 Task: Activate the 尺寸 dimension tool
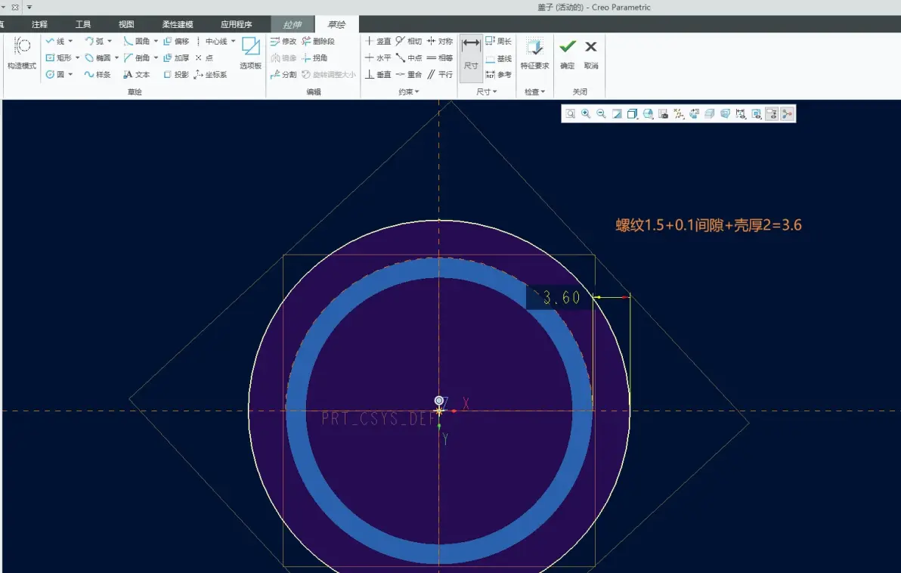click(471, 58)
